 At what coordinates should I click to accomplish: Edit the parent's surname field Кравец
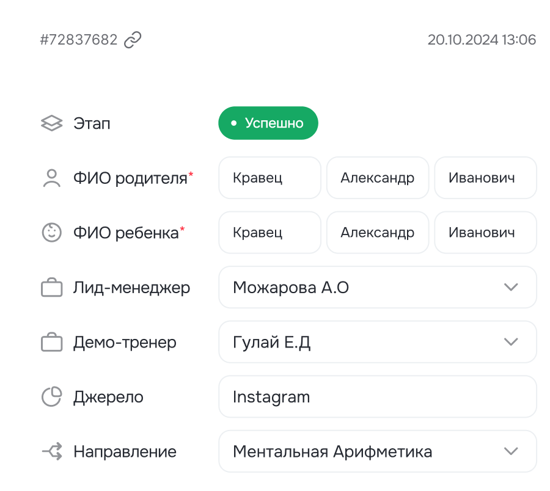coord(269,178)
